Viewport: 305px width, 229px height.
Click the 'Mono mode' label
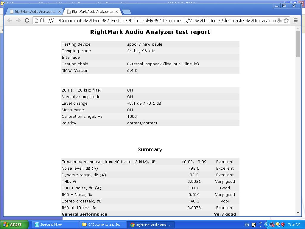73,110
